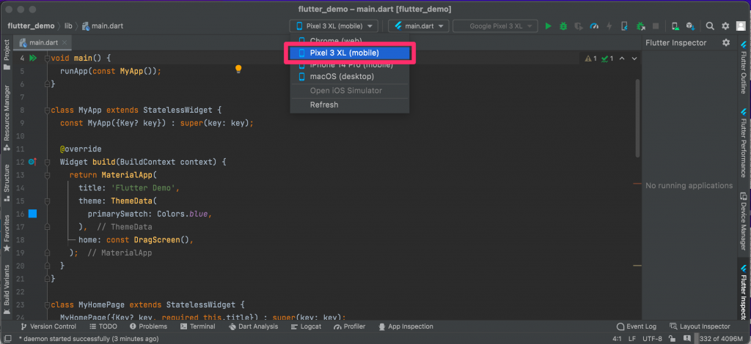
Task: Select Chrome (web) from device list
Action: click(349, 40)
